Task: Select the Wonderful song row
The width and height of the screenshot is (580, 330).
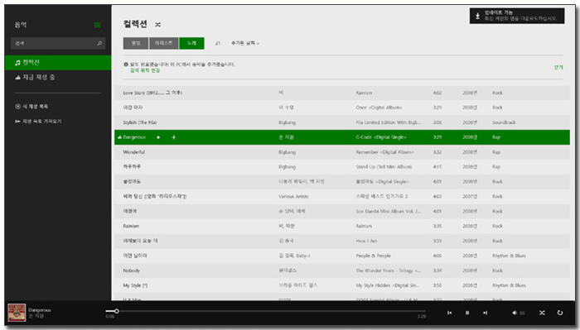Action: 341,152
